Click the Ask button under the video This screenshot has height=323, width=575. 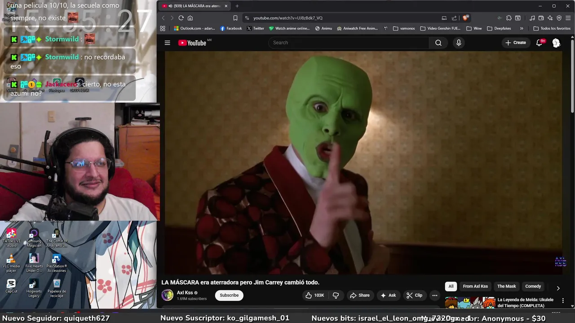pyautogui.click(x=388, y=295)
